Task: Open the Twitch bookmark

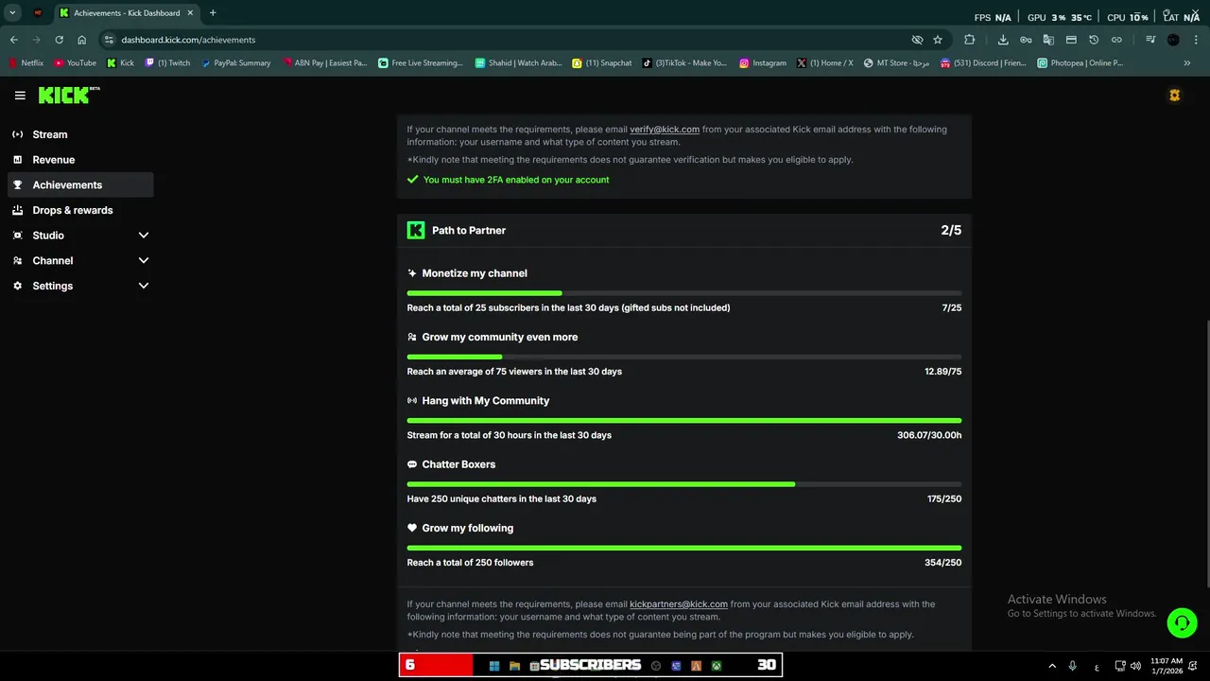Action: click(x=167, y=63)
